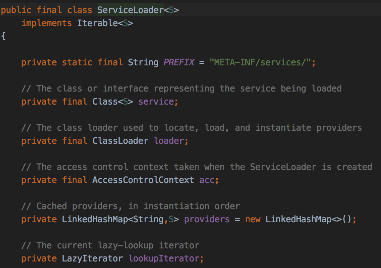This screenshot has height=268, width=381.
Task: Click the 'acc' field name
Action: [207, 180]
